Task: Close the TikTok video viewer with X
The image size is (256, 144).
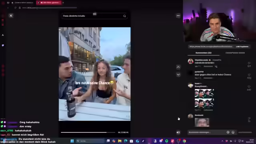Action: click(x=11, y=16)
